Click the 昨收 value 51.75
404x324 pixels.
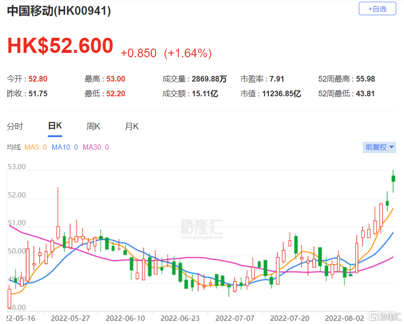38,93
